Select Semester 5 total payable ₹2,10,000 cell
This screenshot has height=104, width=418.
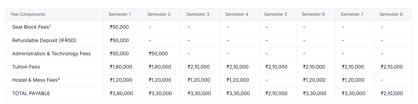(x=276, y=94)
